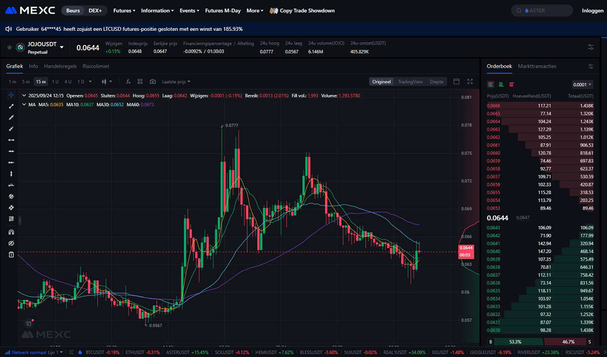This screenshot has height=357, width=607.
Task: Open the candlestick chart type dropdown
Action: pyautogui.click(x=107, y=81)
